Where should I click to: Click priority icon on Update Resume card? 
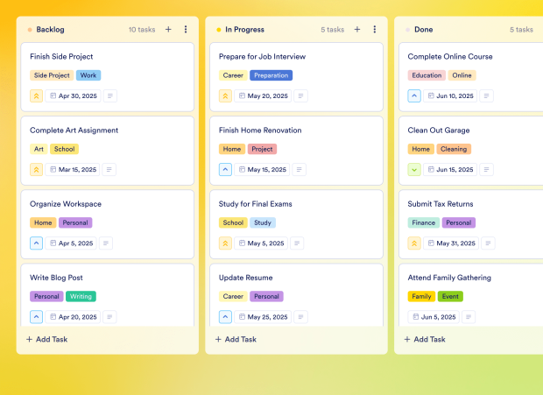(x=225, y=317)
